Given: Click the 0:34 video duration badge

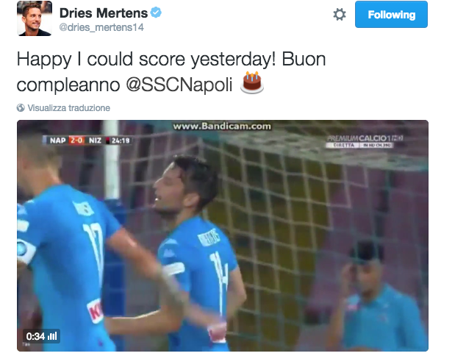Looking at the screenshot, I should pos(41,336).
